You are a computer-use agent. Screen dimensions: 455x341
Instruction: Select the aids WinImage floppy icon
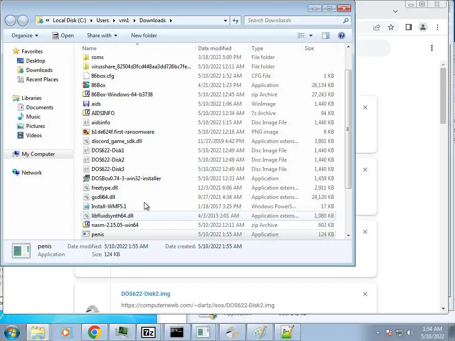86,103
